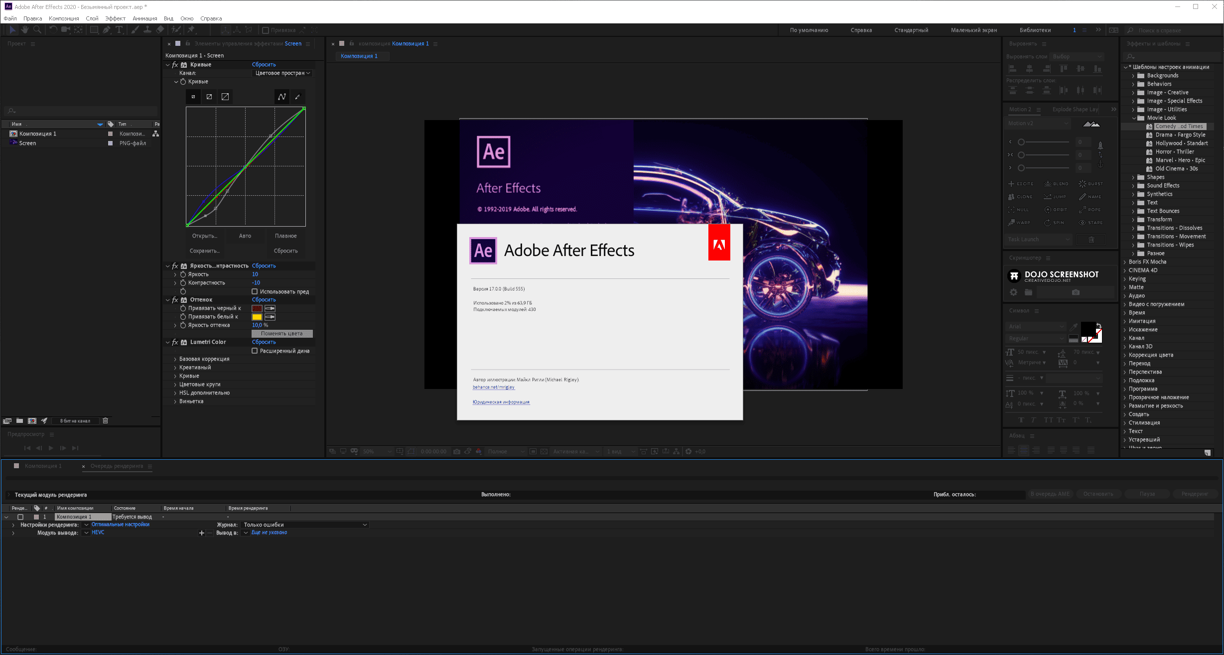Select the Roto Brush tool
This screenshot has width=1224, height=655.
coord(176,30)
